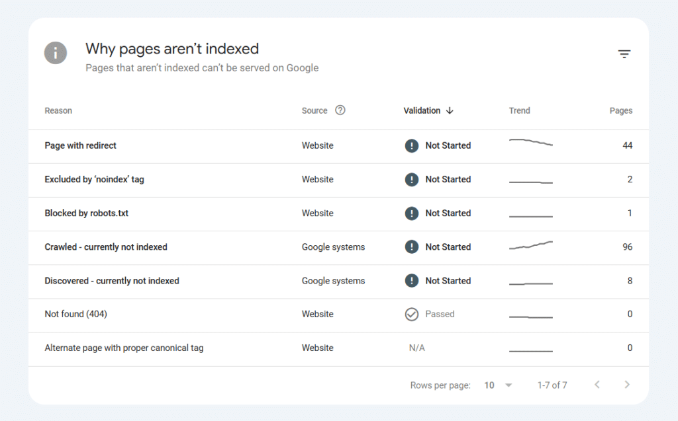Toggle sort arrow next to Validation

tap(450, 110)
